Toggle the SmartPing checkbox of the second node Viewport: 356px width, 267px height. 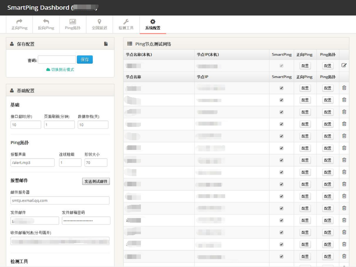tap(282, 100)
